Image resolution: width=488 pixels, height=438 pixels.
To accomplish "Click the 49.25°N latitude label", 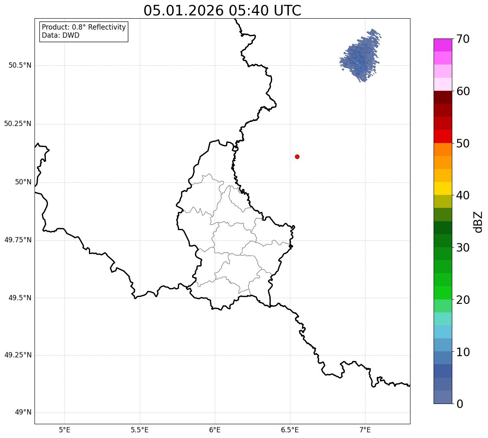I will coord(18,355).
